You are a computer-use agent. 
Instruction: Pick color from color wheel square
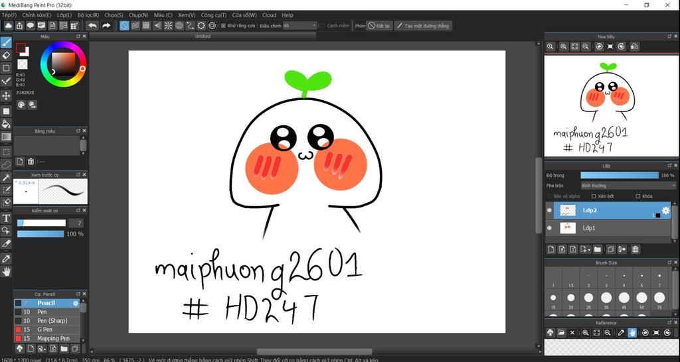[63, 64]
